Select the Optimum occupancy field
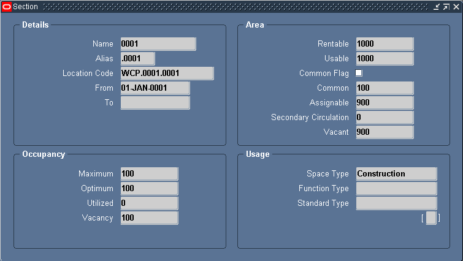Screen dimensions: 463x261 [x=149, y=189]
